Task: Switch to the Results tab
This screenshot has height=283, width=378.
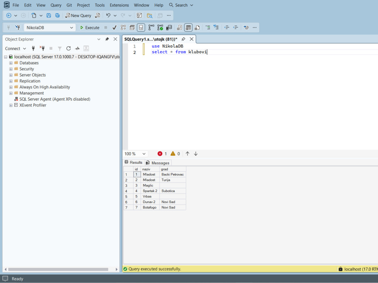Action: click(133, 162)
